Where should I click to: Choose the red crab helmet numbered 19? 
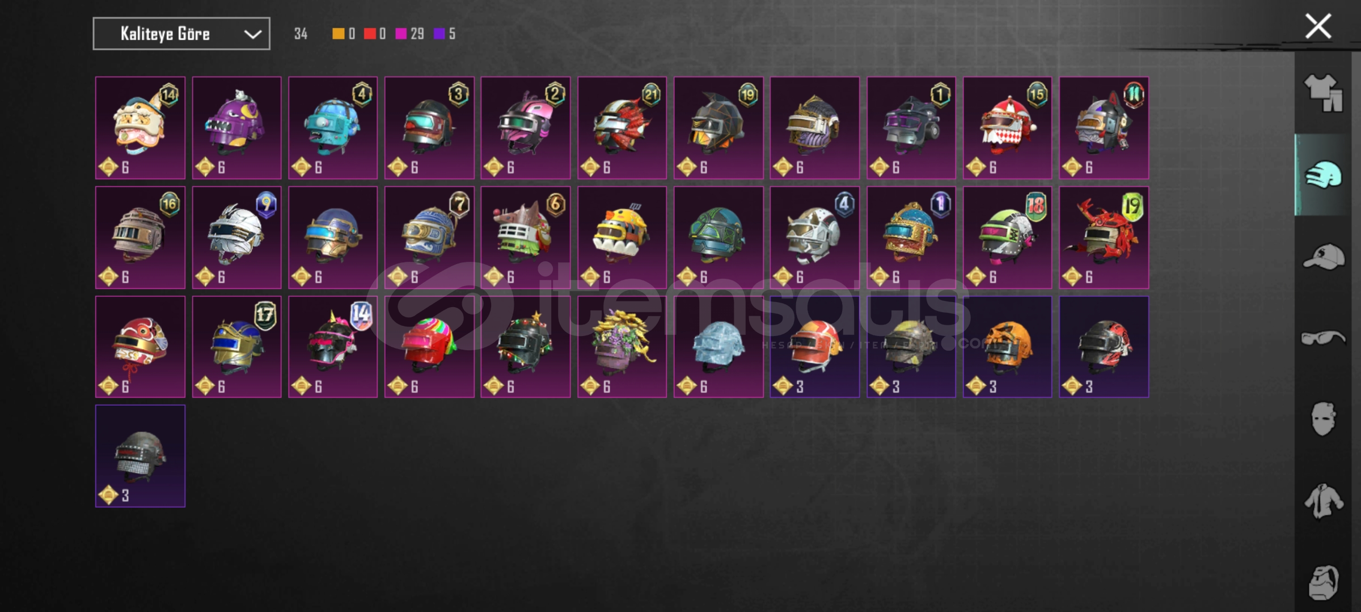[x=1104, y=237]
